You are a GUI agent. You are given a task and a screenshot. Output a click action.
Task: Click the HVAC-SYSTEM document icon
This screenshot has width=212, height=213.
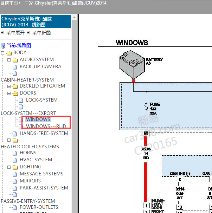click(x=15, y=160)
